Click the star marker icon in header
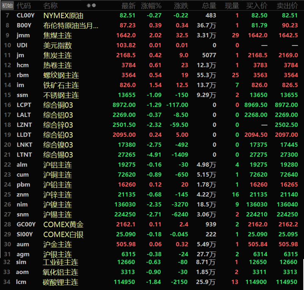Viewport: 304px width, 290px height. pos(89,6)
